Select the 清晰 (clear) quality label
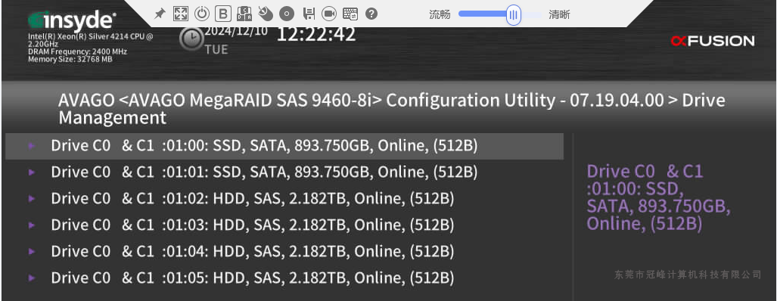The image size is (777, 301). pos(559,15)
